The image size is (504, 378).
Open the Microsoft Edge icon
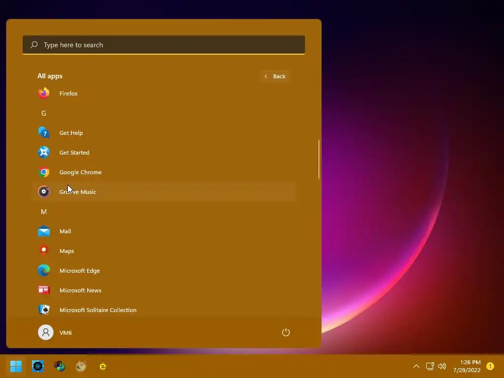44,270
